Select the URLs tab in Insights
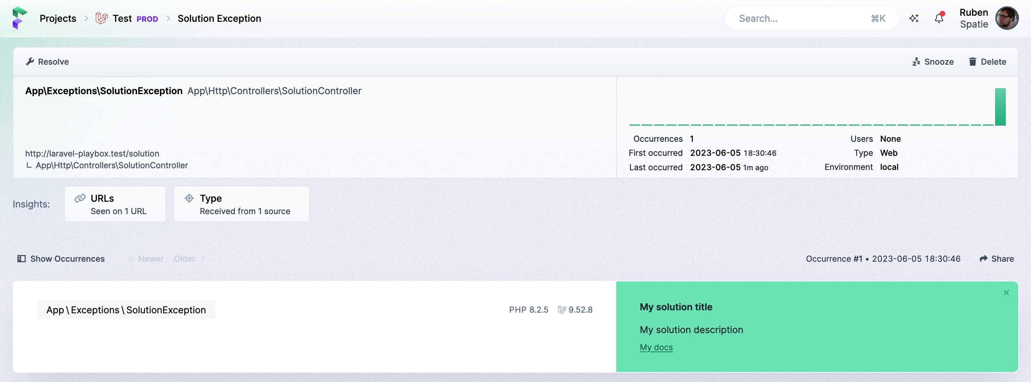The image size is (1031, 382). click(x=115, y=203)
